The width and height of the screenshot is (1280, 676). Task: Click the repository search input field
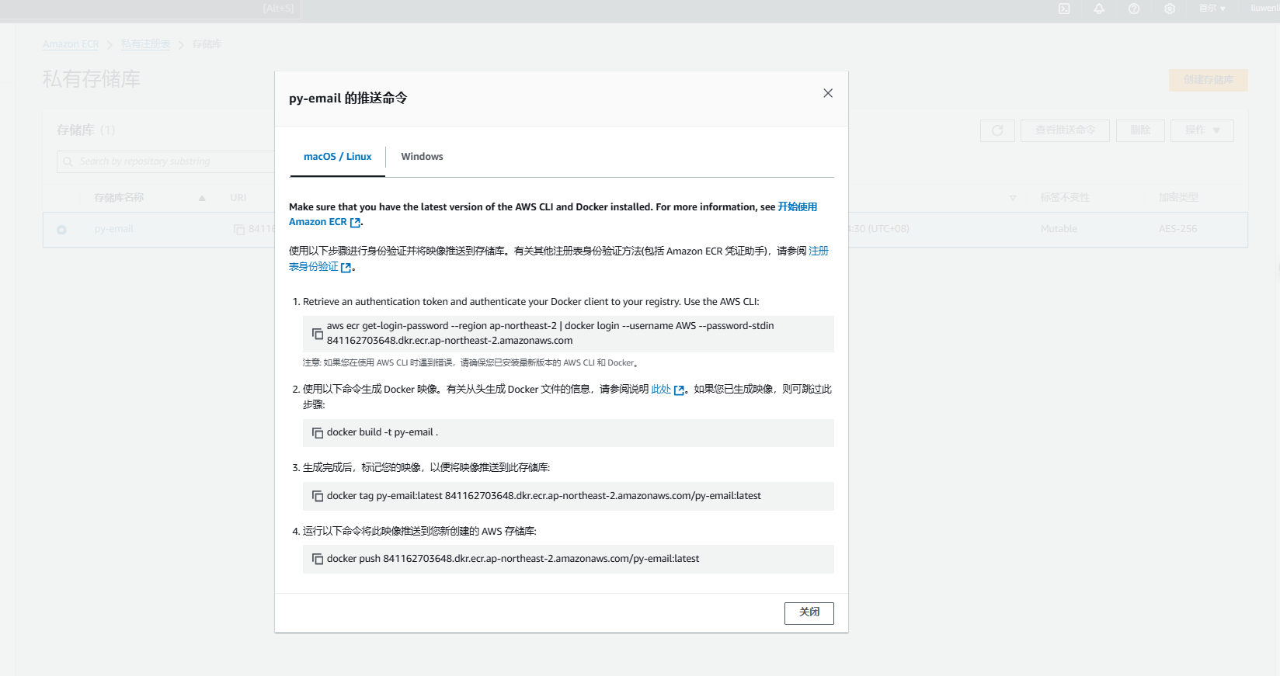(x=165, y=161)
